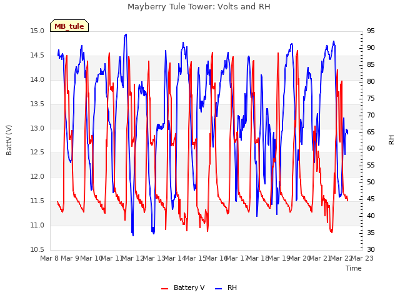Image resolution: width=400 pixels, height=300 pixels.
Task: Click the 70 tick on the RH axis
Action: [x=371, y=115]
